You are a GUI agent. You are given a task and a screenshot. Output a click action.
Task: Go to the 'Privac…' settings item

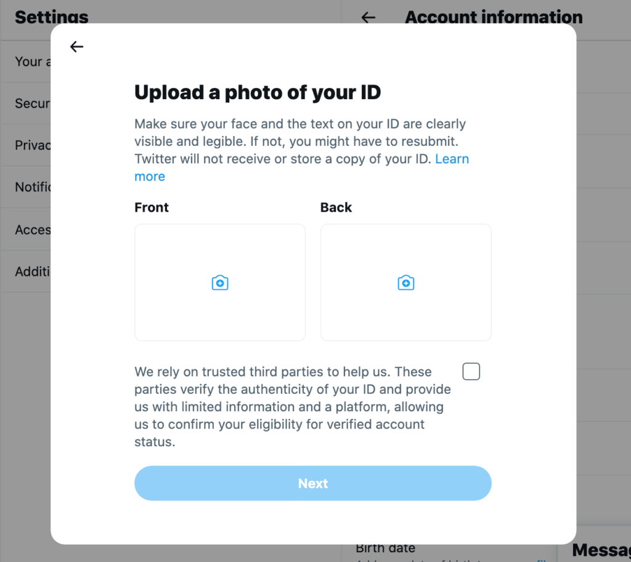[x=32, y=145]
